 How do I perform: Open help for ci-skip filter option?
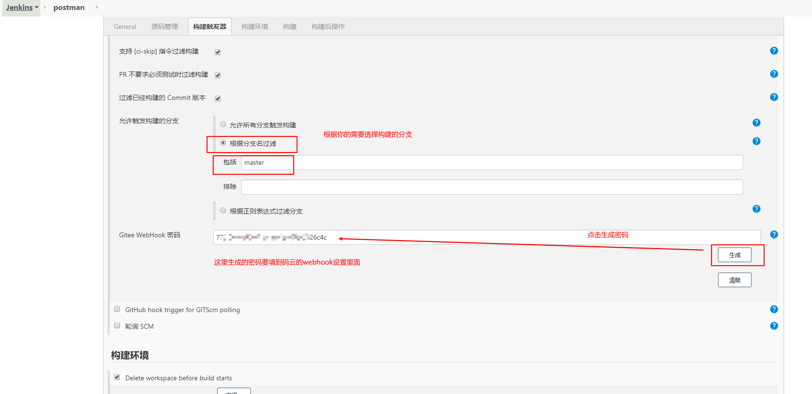[x=774, y=51]
